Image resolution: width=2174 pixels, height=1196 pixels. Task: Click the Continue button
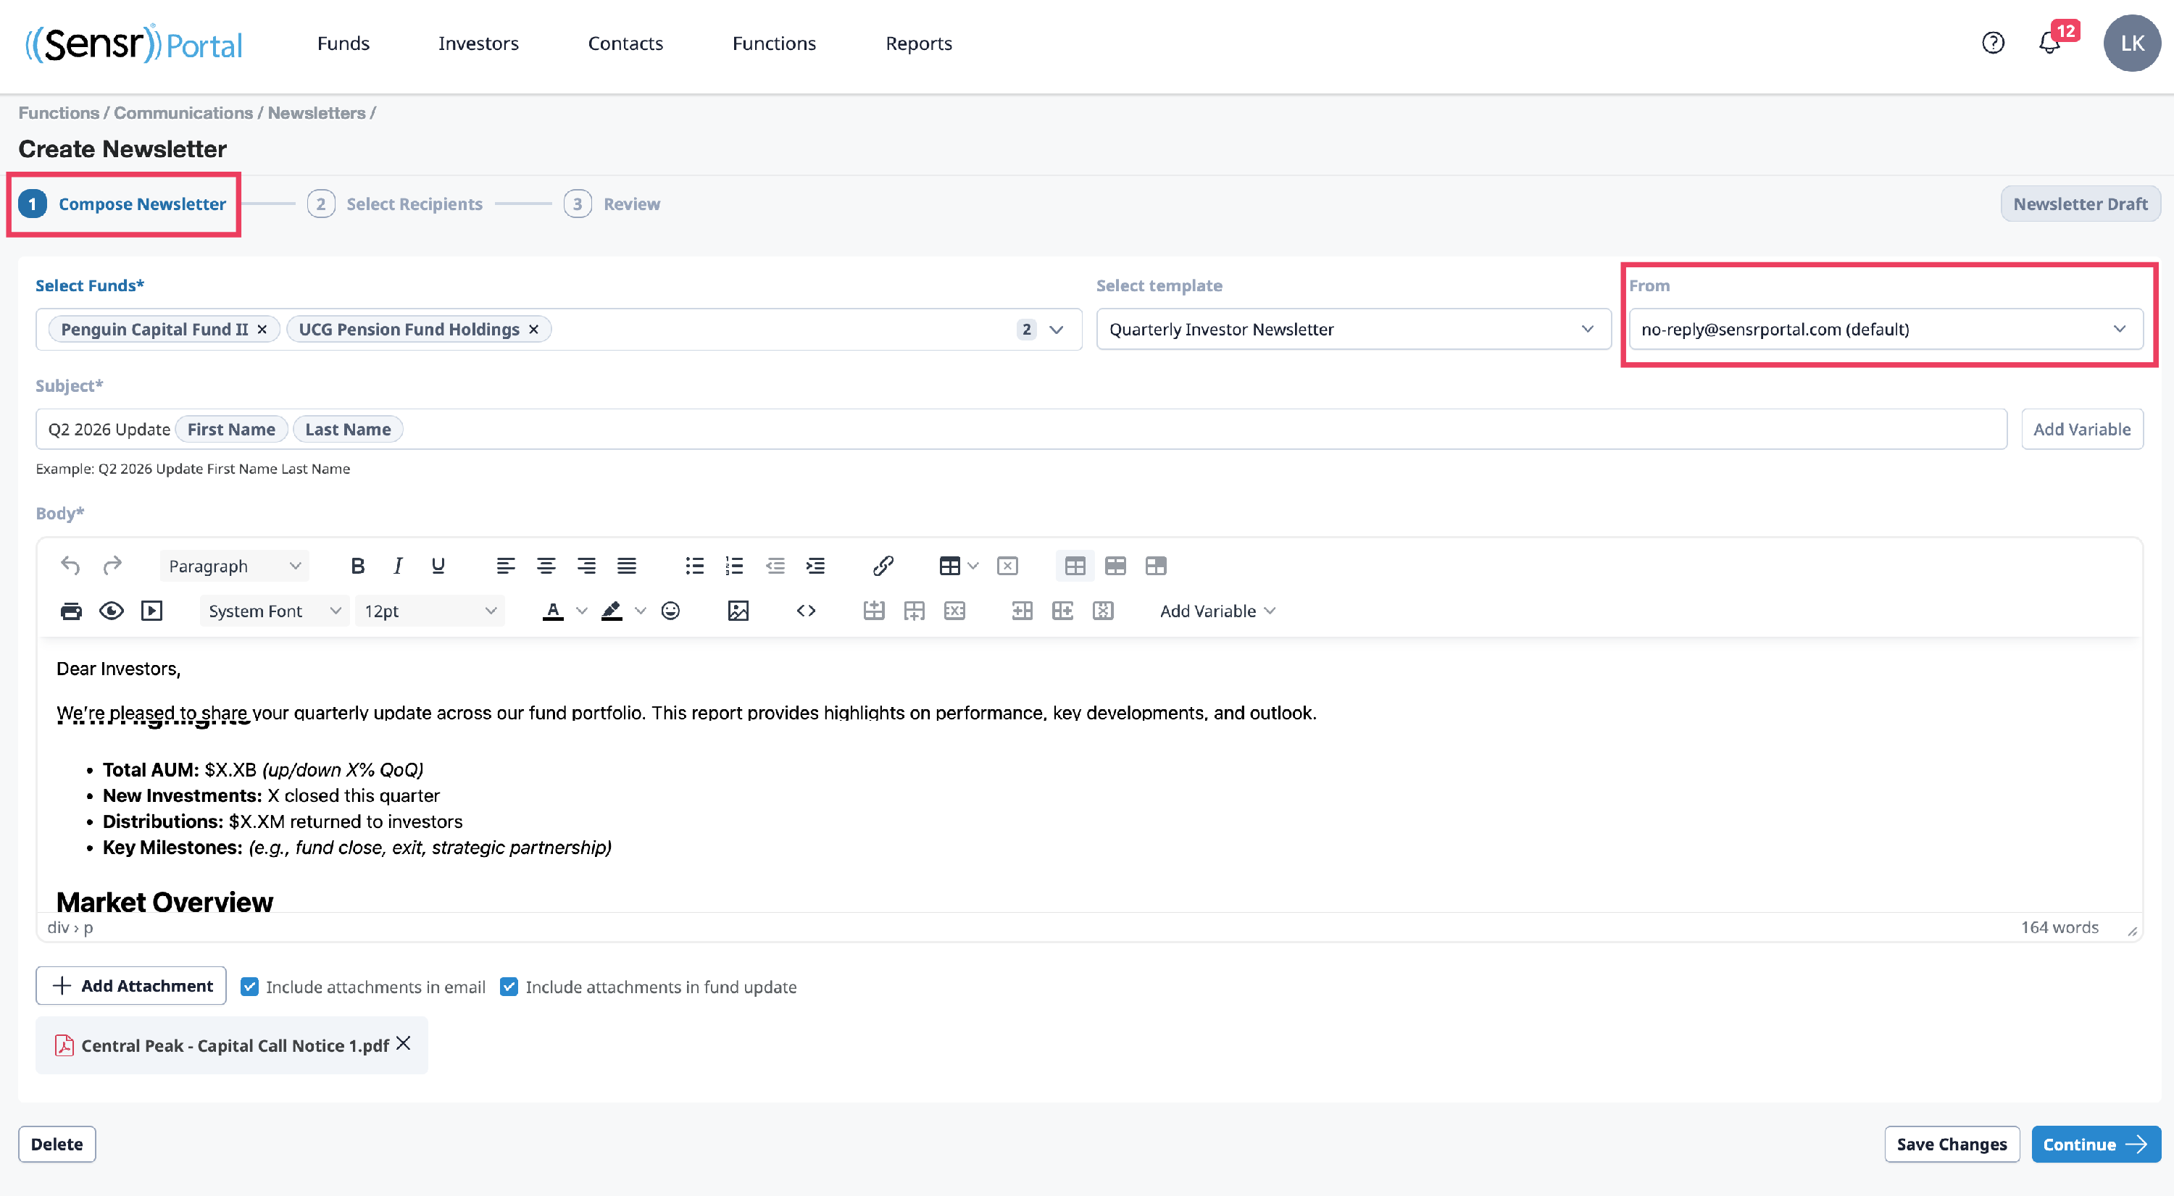[x=2096, y=1145]
